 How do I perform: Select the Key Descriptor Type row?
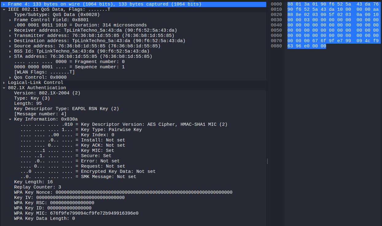[66, 109]
